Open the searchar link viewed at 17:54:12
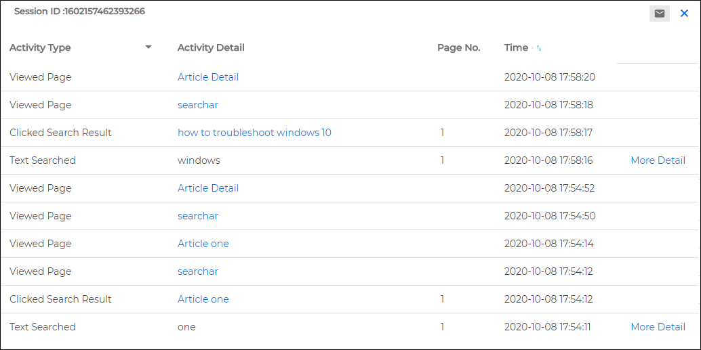Viewport: 701px width, 350px height. [197, 271]
